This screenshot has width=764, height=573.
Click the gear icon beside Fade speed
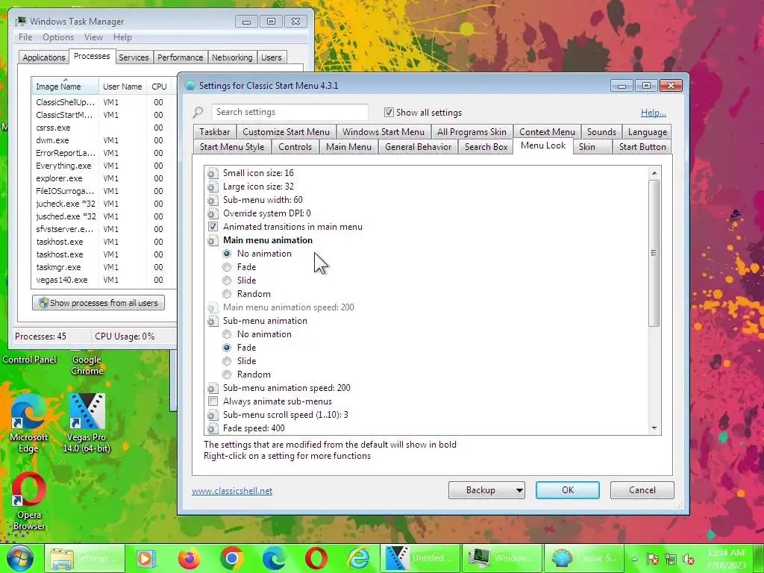213,428
